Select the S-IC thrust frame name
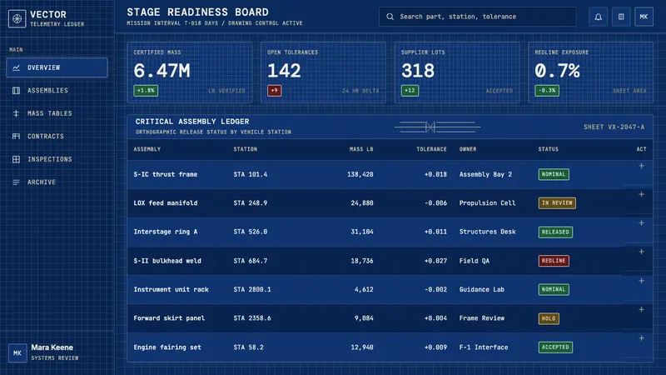 point(165,174)
